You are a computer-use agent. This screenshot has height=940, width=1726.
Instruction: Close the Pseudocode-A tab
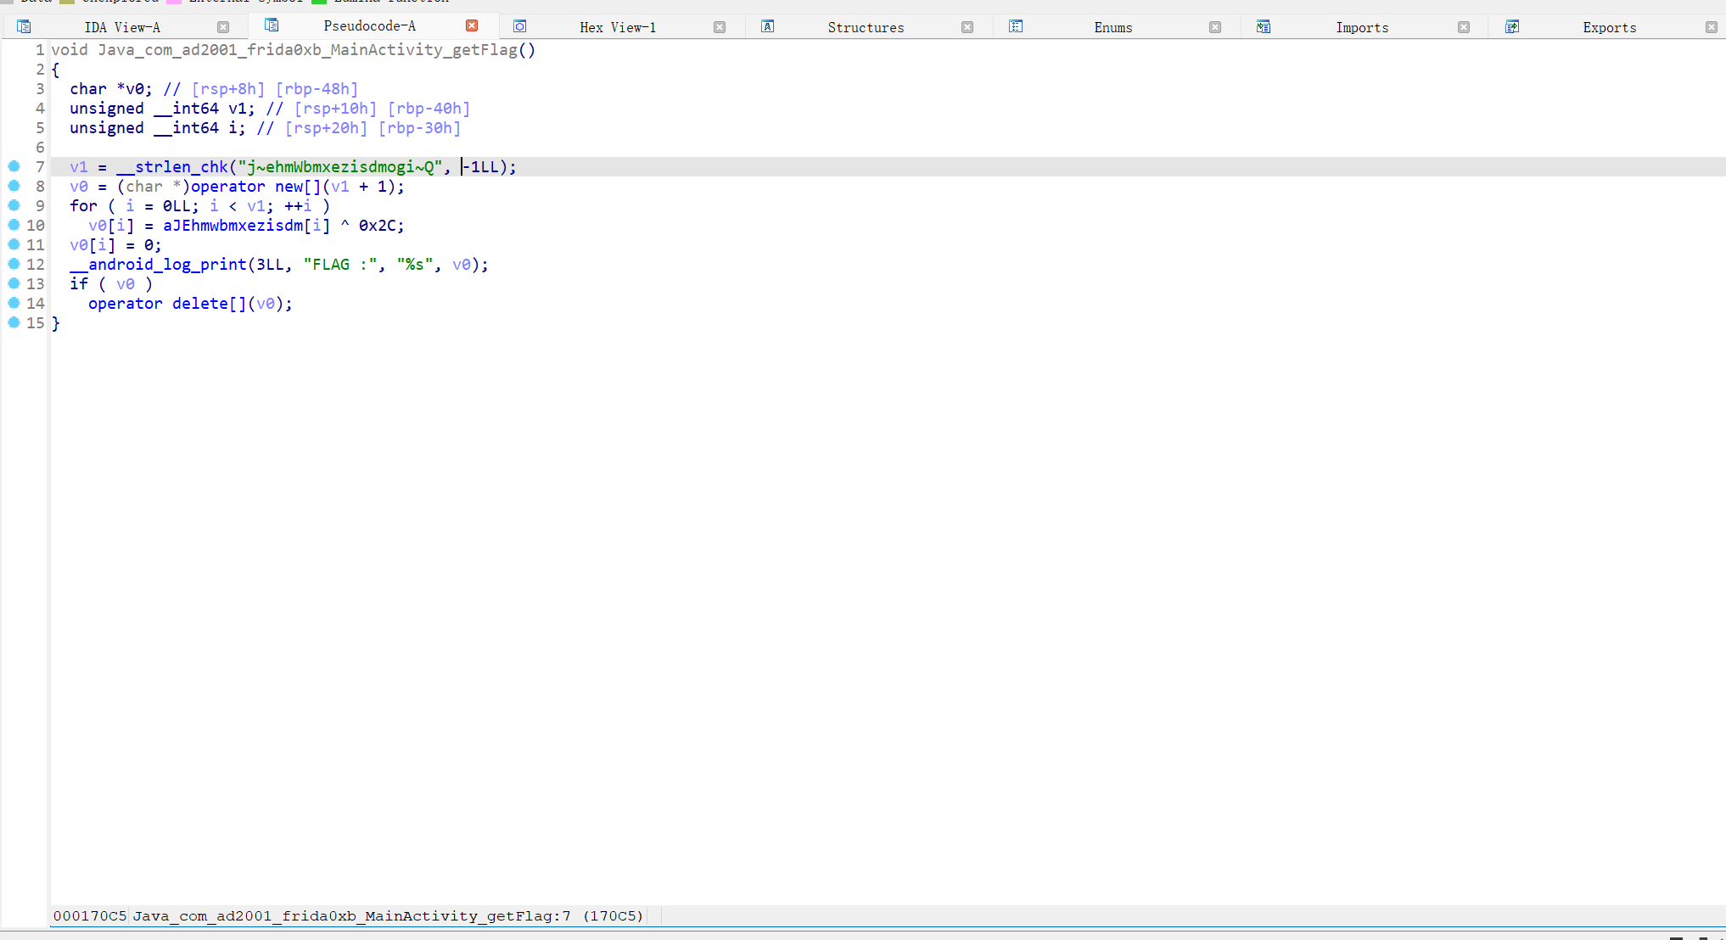click(x=472, y=25)
